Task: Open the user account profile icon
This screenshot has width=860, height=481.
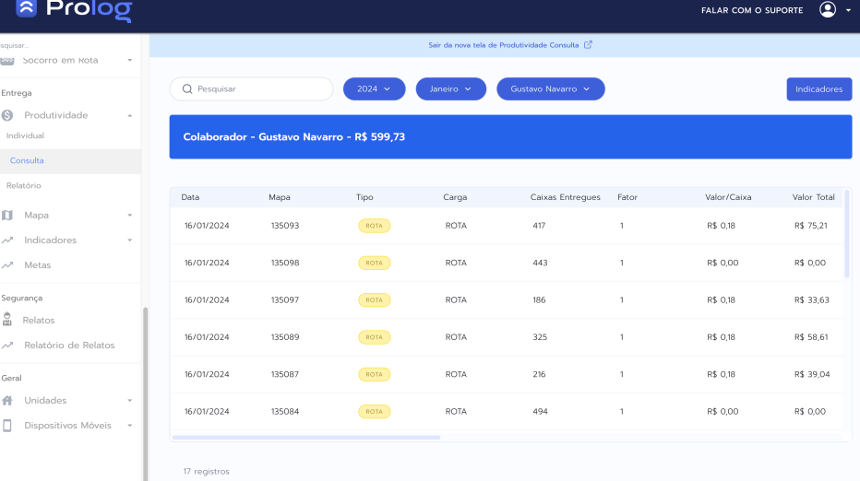Action: pyautogui.click(x=828, y=10)
